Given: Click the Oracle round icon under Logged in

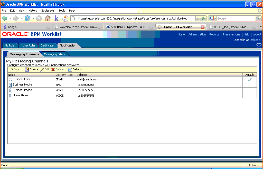Looking at the screenshot, I should 259,45.
